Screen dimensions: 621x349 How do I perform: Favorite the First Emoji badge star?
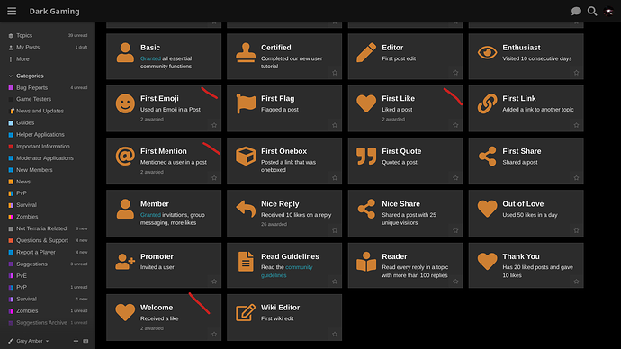[214, 125]
